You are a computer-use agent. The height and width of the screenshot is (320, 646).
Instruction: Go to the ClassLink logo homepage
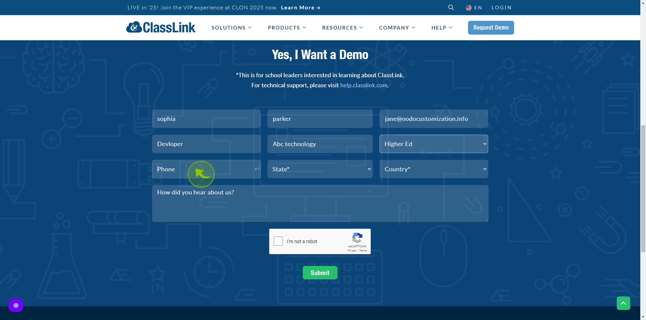pyautogui.click(x=160, y=27)
